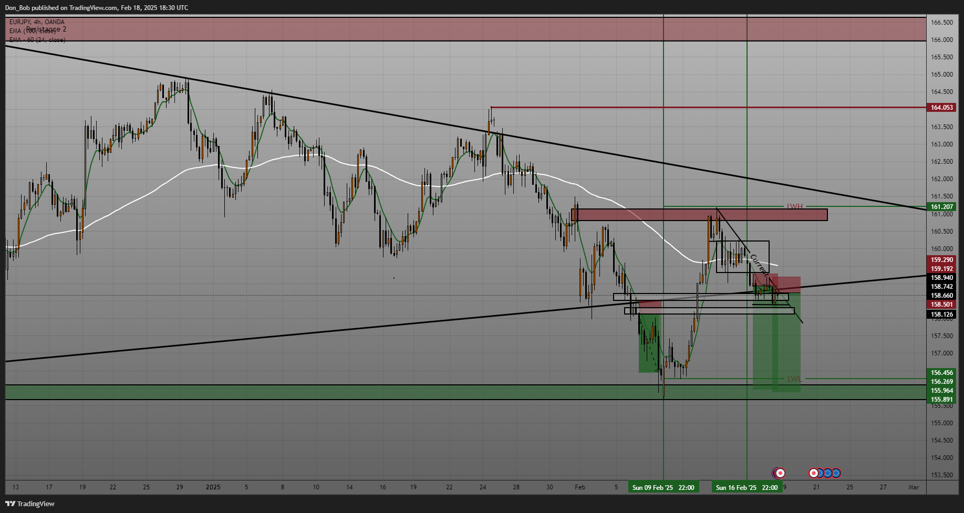Click the 13 date on time axis
This screenshot has width=964, height=513.
click(16, 487)
